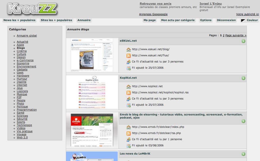Click the Les news du LoMBriK title
The width and height of the screenshot is (260, 161).
135,154
